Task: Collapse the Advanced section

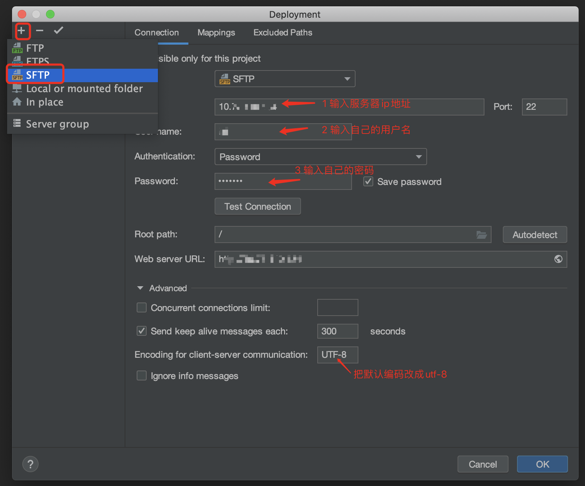Action: coord(140,288)
